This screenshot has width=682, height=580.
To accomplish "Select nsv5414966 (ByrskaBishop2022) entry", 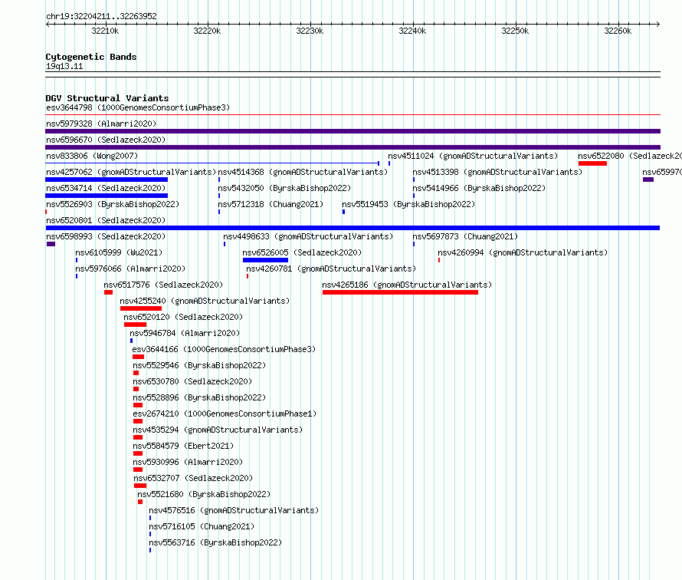I will pos(479,188).
